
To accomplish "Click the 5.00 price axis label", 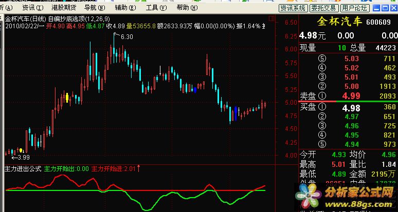I will 291,102.
